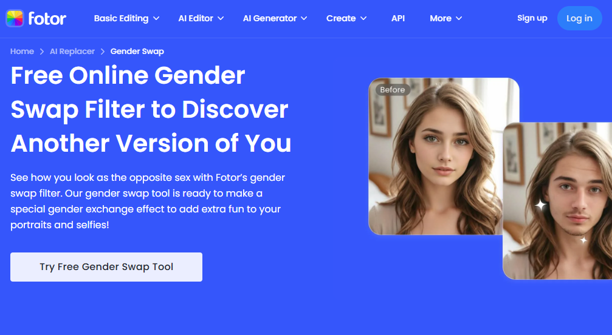Select the API navigation item
The height and width of the screenshot is (335, 612).
pyautogui.click(x=398, y=18)
